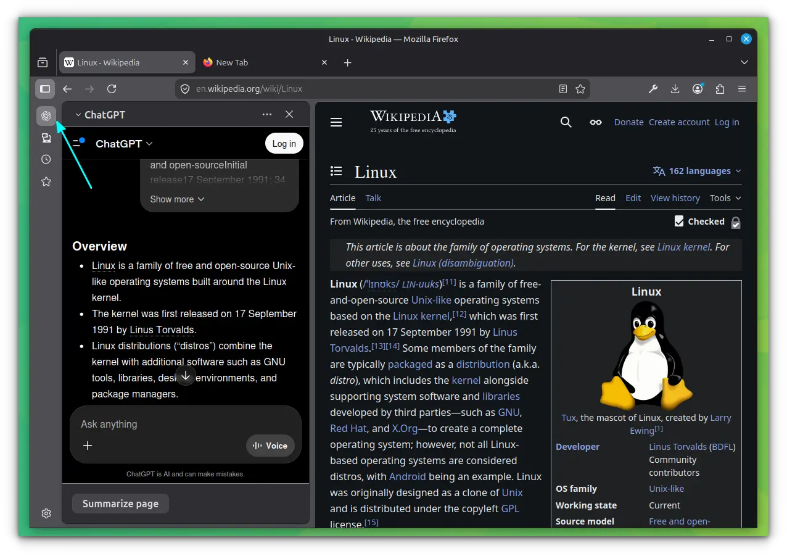
Task: Open the View history tab
Action: (675, 198)
